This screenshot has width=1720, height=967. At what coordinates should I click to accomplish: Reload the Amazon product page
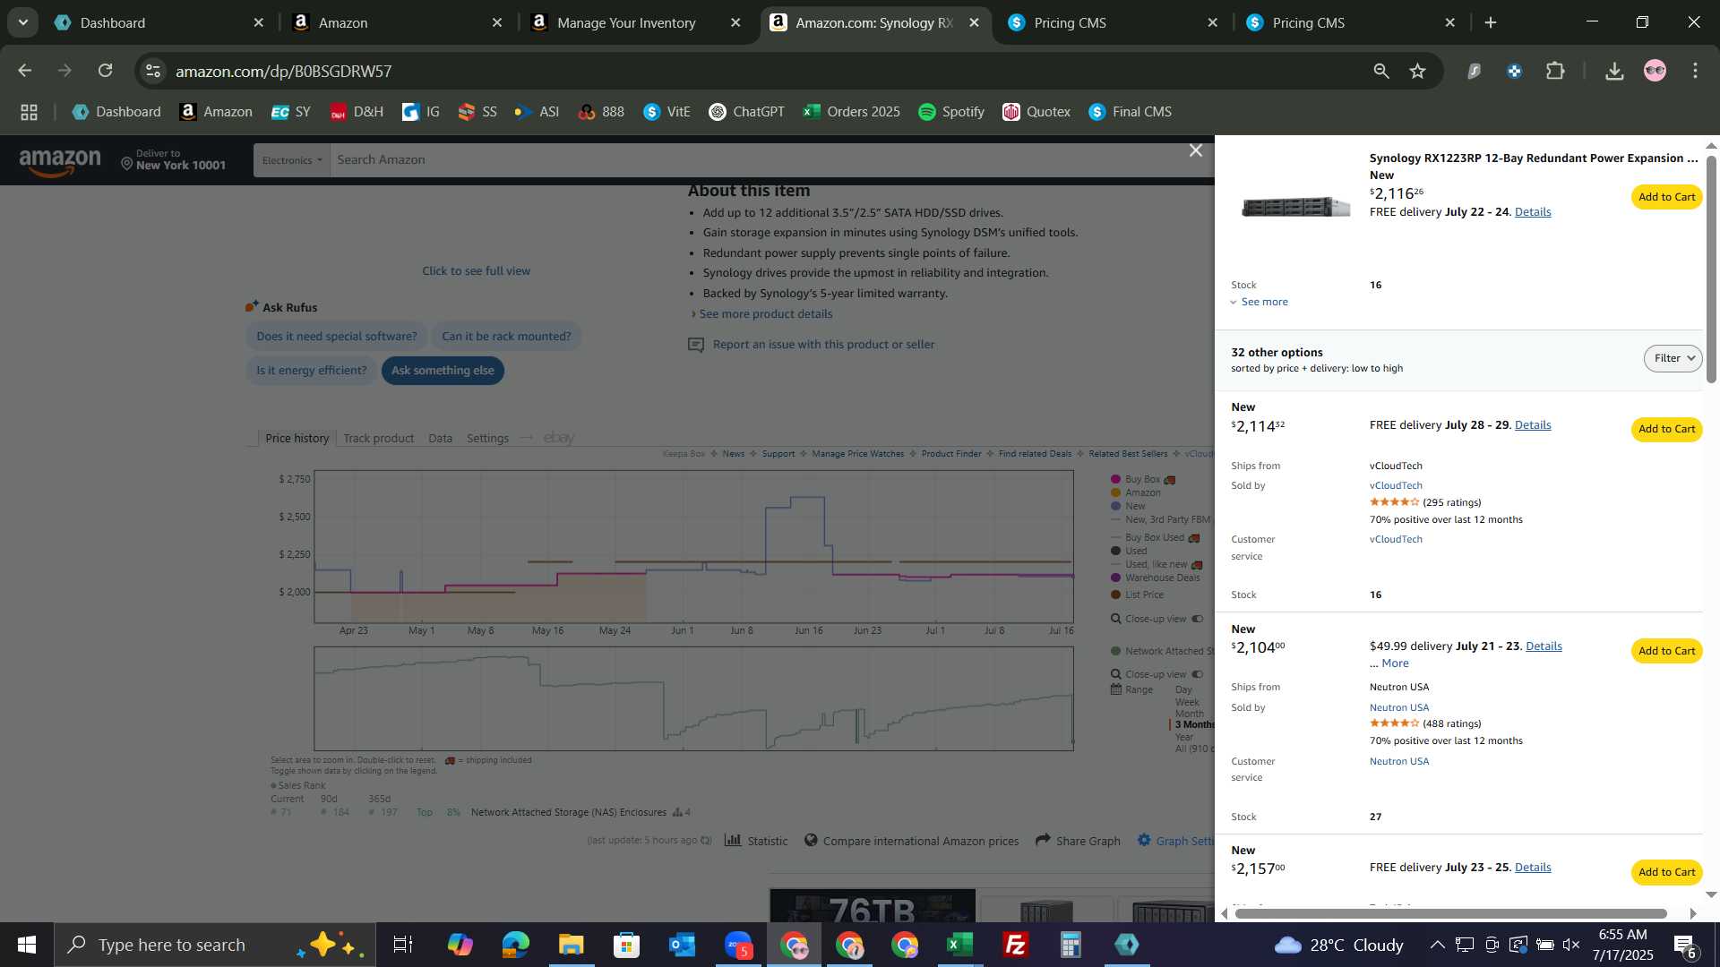pyautogui.click(x=106, y=71)
